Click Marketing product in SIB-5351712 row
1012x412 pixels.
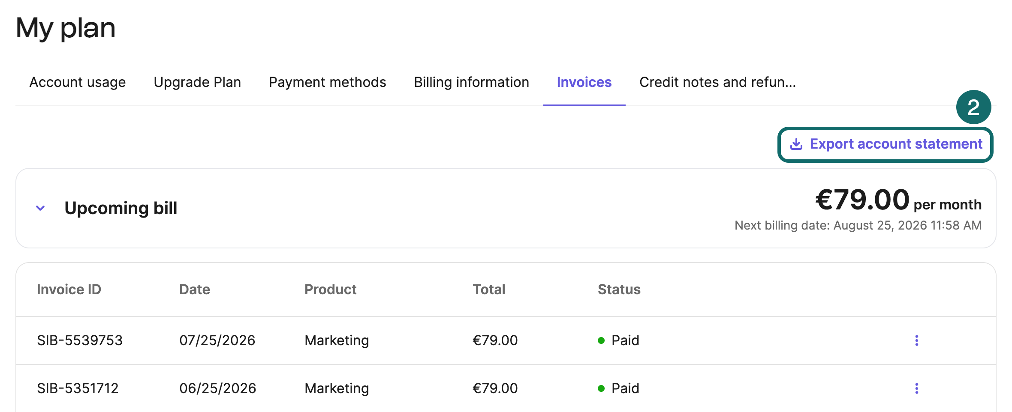(x=337, y=388)
